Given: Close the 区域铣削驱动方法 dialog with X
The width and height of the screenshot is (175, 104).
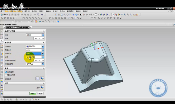Looking at the screenshot, I should (28, 27).
